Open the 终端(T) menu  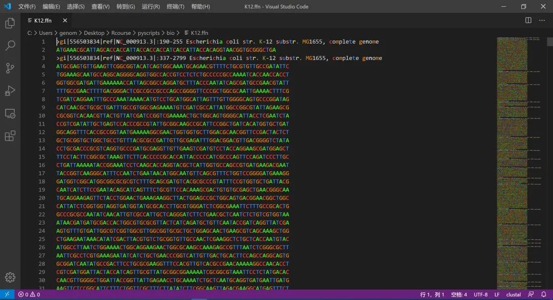(175, 7)
